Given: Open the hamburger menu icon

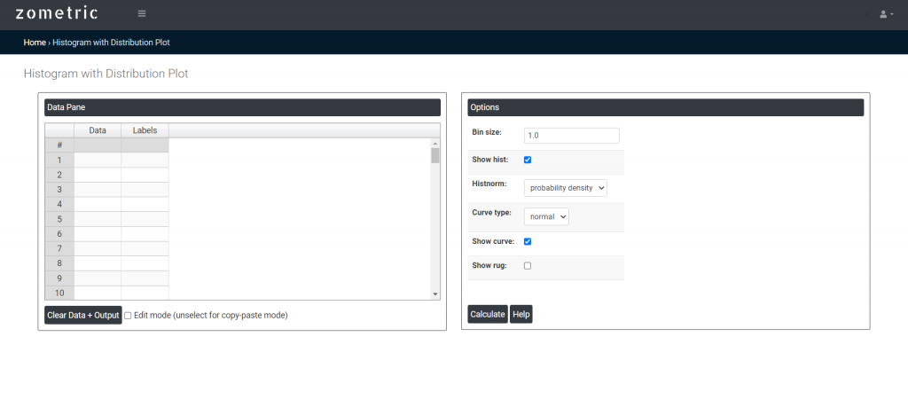Looking at the screenshot, I should (x=142, y=14).
